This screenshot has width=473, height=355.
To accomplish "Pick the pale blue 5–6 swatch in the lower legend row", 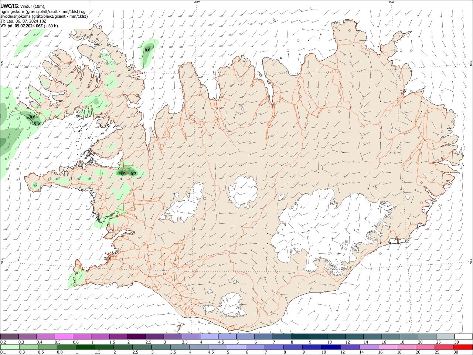I will (x=236, y=347).
